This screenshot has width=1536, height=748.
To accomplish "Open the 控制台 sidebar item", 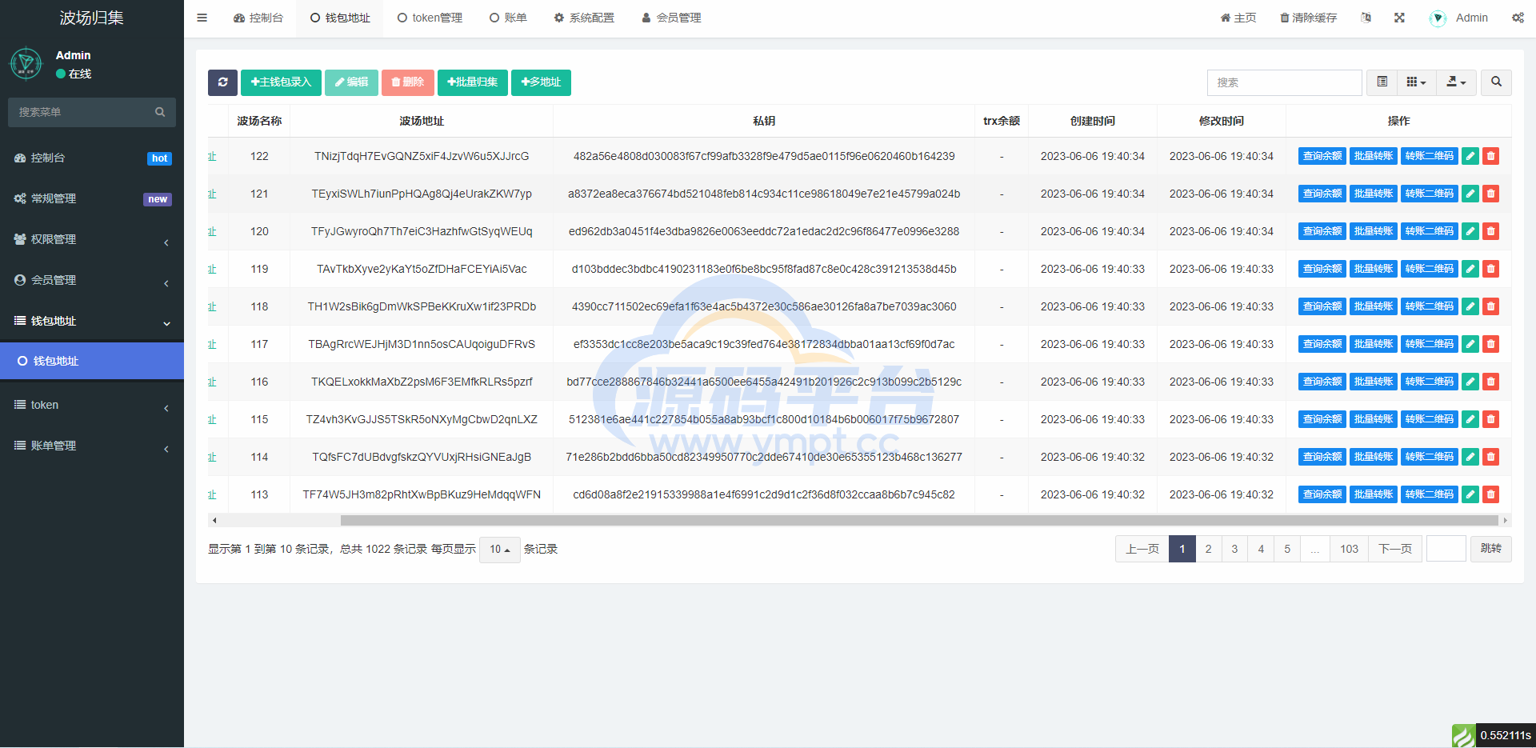I will pos(92,158).
